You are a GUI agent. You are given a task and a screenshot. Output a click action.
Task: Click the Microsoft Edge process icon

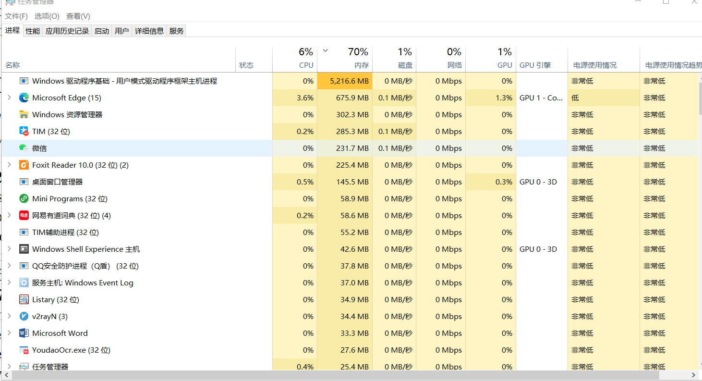point(24,98)
